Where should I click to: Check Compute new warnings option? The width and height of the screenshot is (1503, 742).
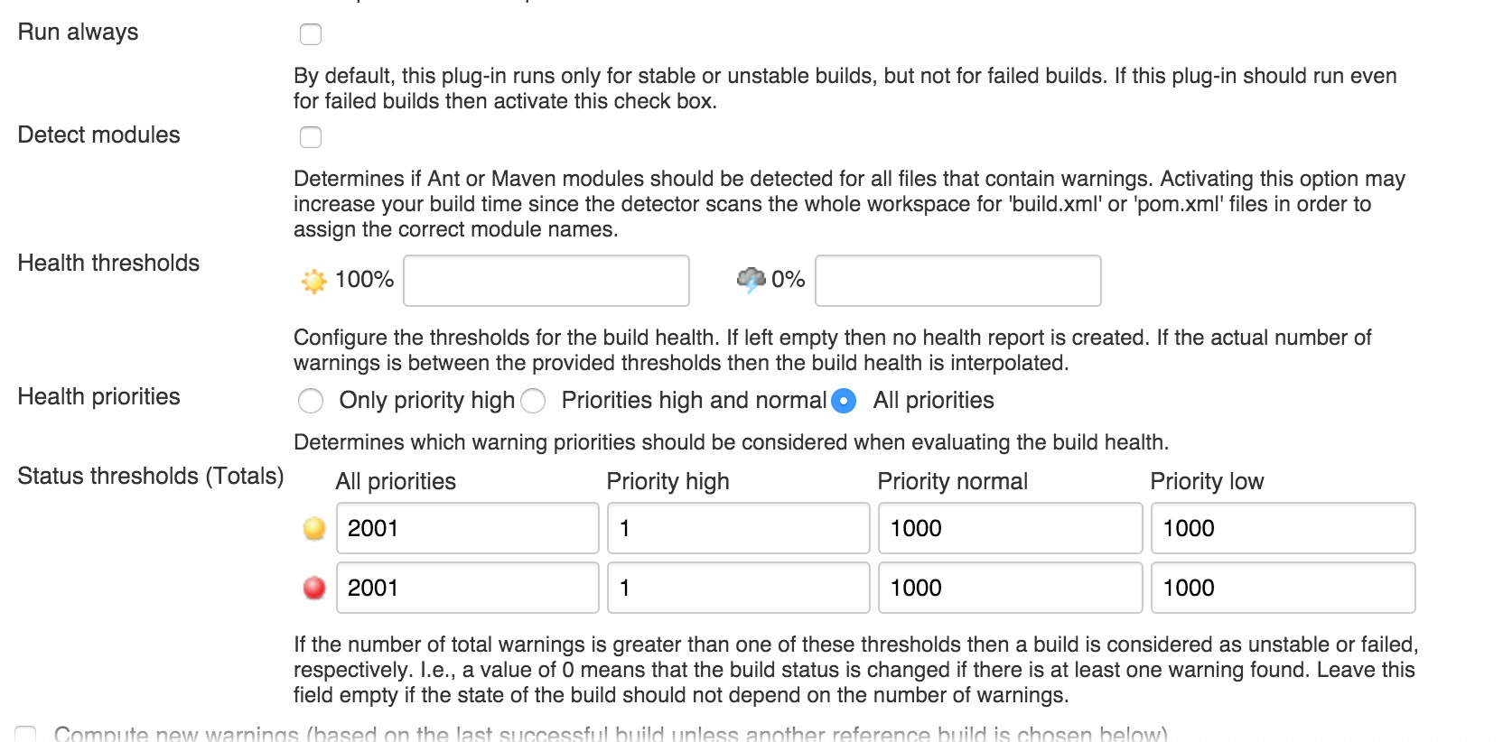point(26,735)
